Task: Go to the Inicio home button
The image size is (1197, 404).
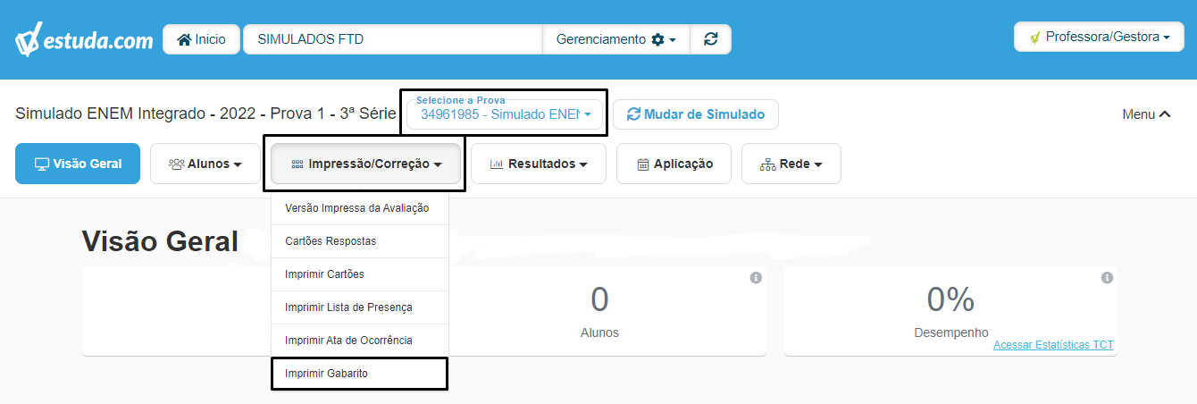Action: tap(201, 39)
